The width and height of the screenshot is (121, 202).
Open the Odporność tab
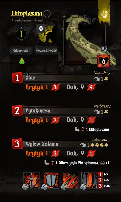coord(21,51)
